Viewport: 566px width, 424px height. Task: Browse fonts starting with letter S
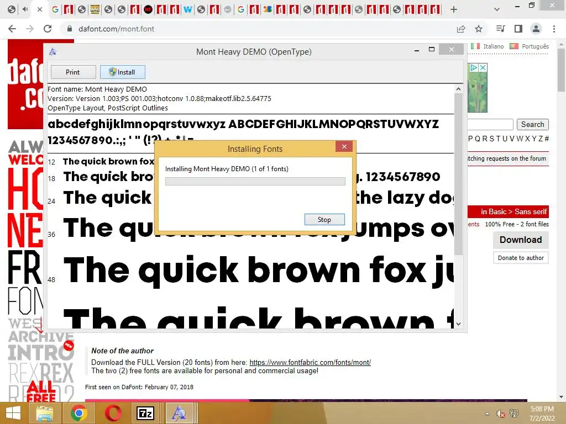(x=491, y=139)
